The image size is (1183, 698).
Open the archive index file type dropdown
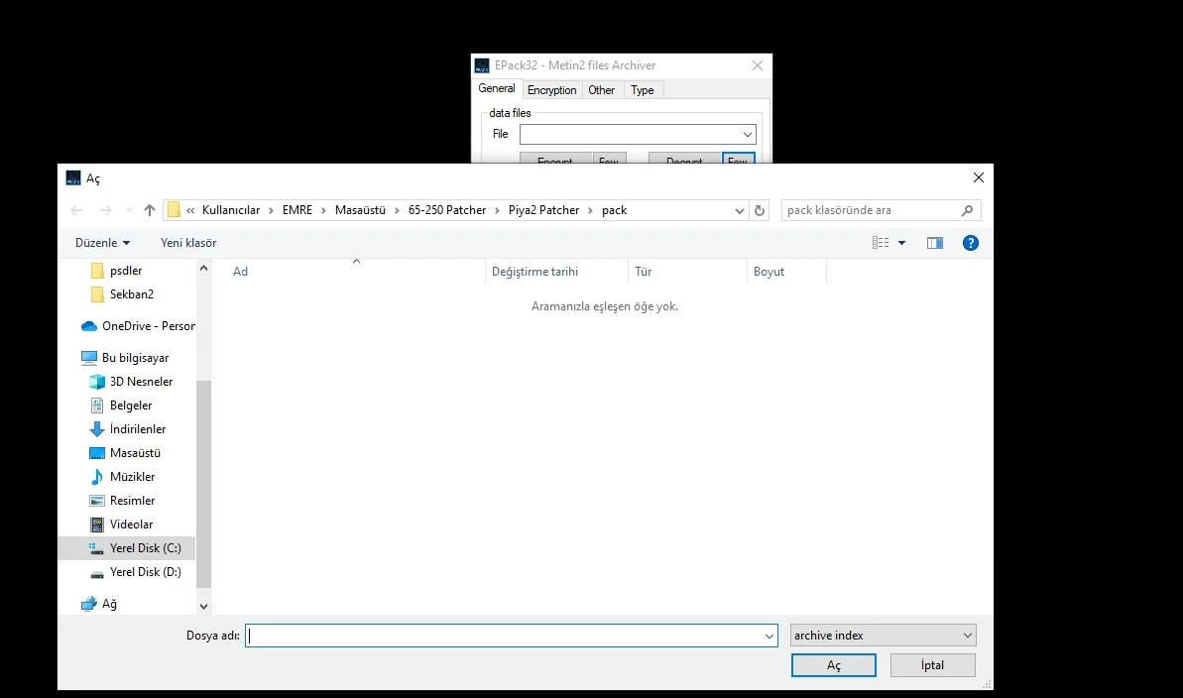click(883, 636)
